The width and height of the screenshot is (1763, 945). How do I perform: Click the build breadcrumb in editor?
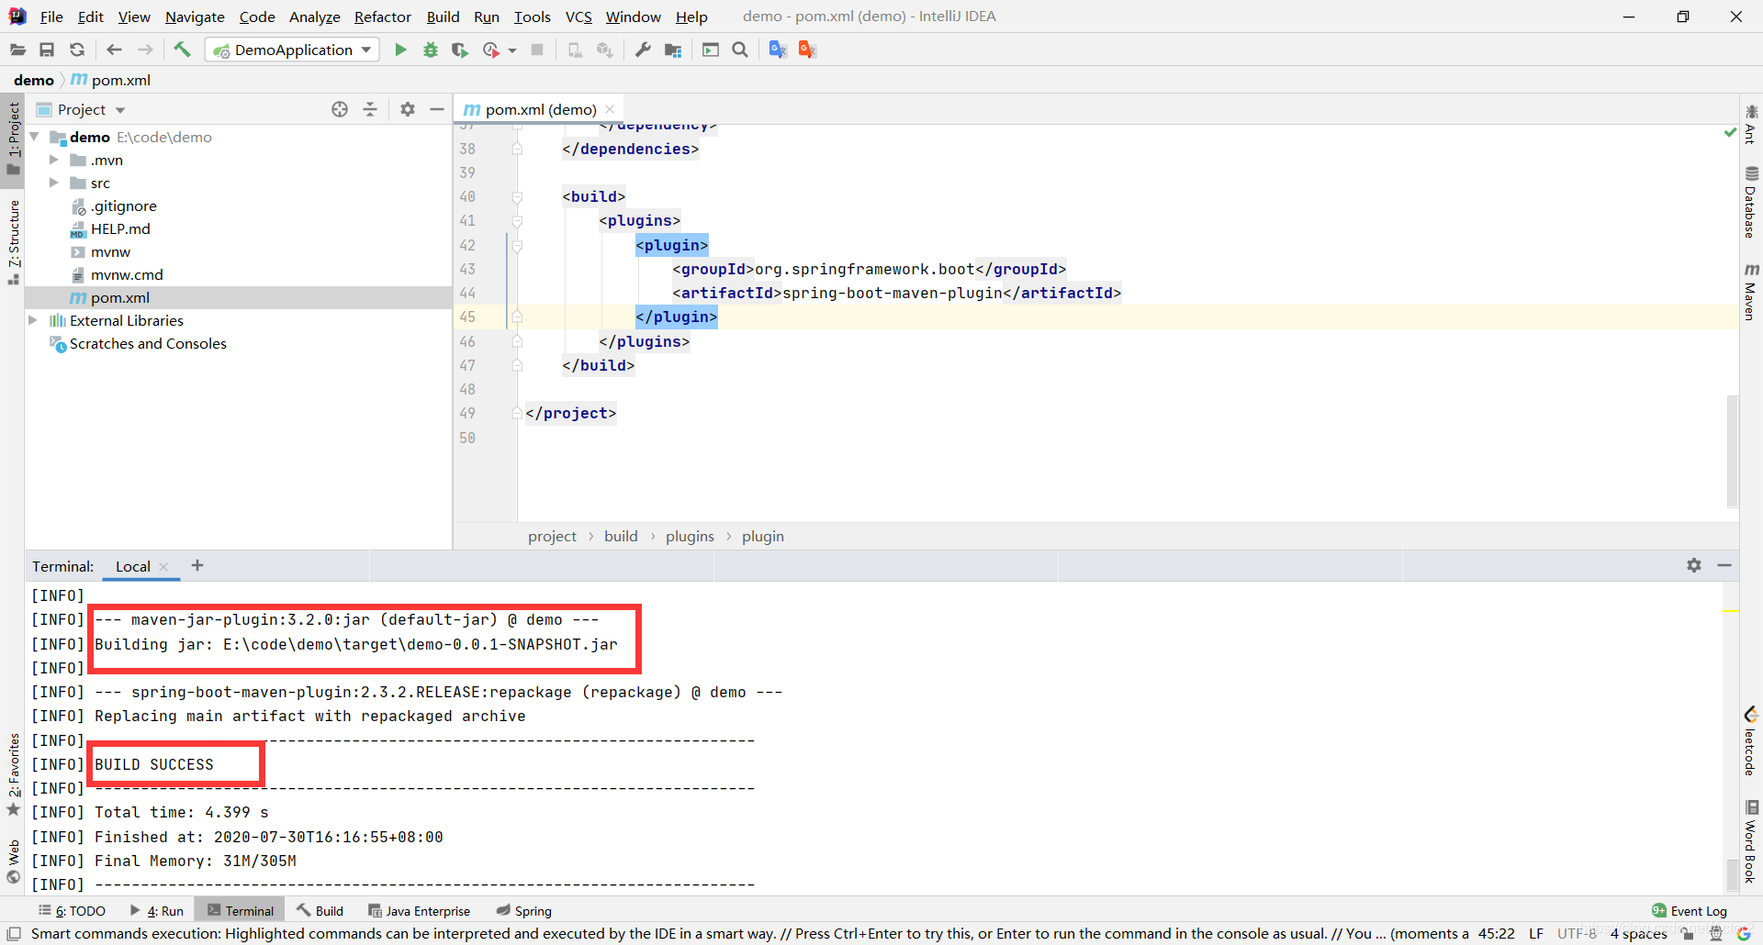tap(621, 536)
